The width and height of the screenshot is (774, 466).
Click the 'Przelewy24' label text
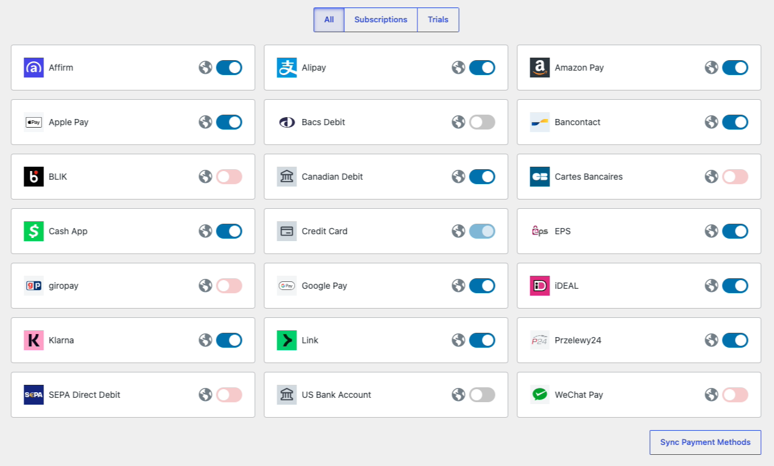click(x=578, y=340)
